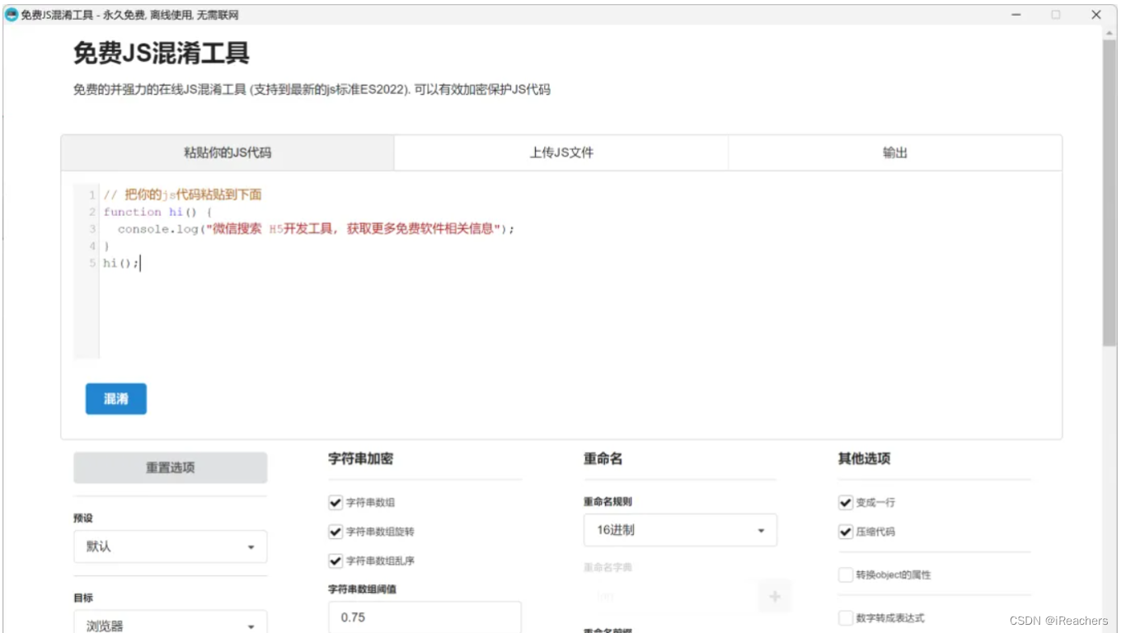Click the app icon in title bar
This screenshot has height=633, width=1121.
coord(12,15)
